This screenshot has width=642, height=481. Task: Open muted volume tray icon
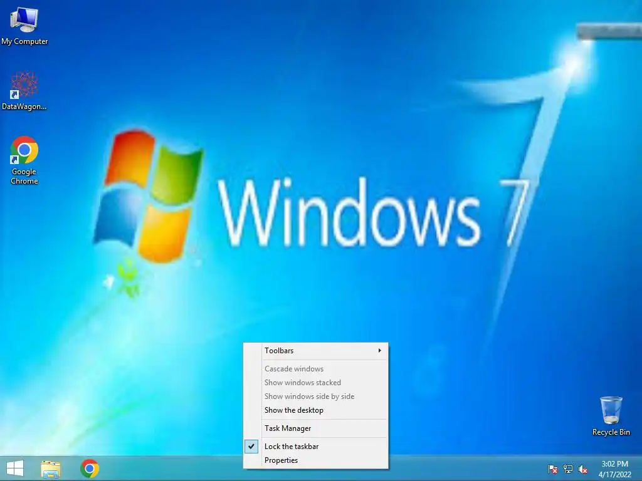point(582,469)
